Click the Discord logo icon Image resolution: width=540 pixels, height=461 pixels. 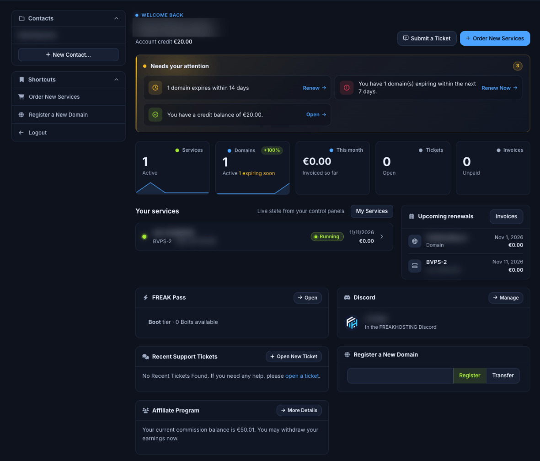point(347,297)
